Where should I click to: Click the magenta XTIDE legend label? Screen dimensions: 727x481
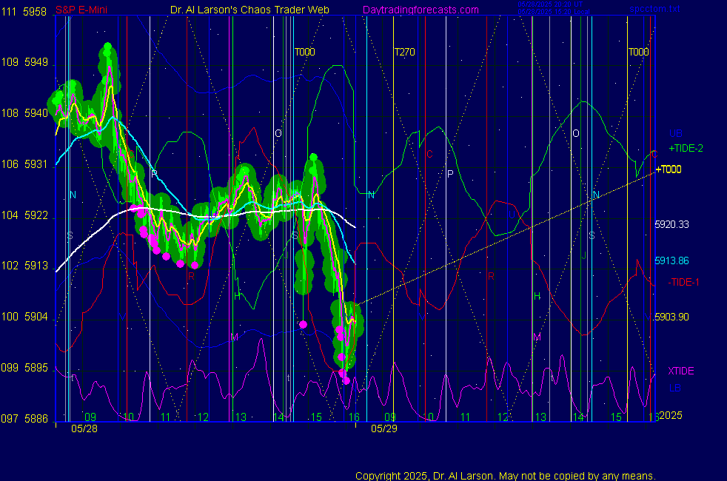681,371
